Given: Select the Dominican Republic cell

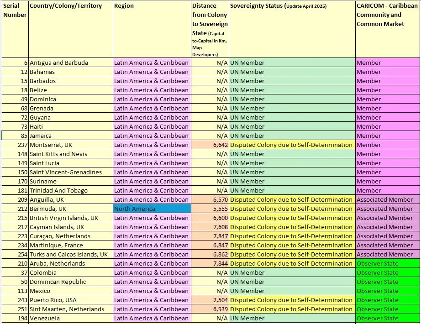Looking at the screenshot, I should 71,282.
